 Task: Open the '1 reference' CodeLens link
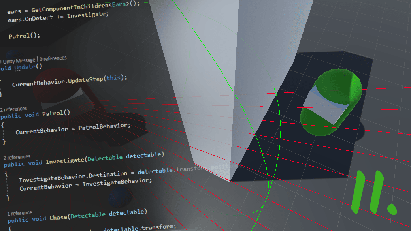tap(20, 213)
